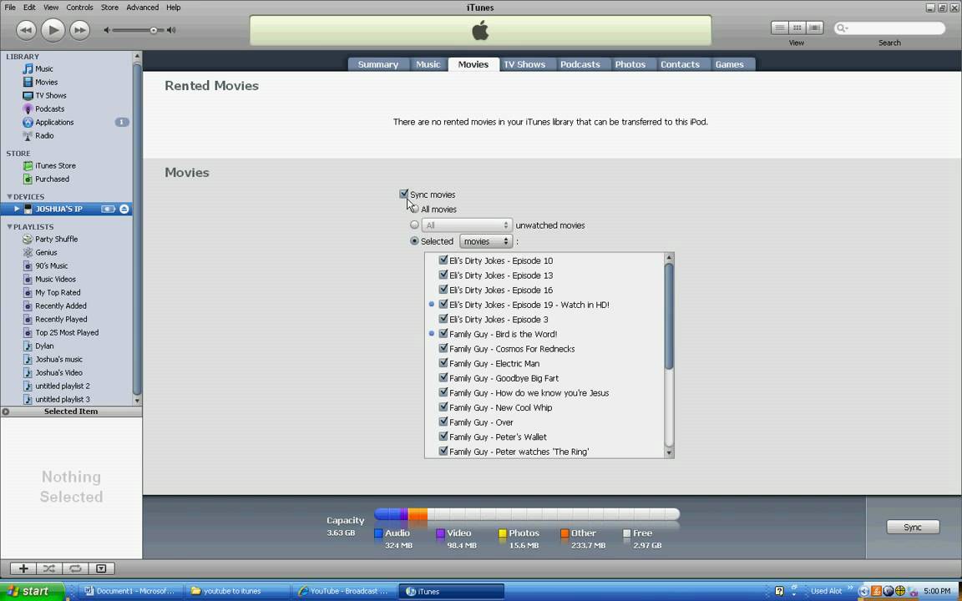Select the Selected radio button
This screenshot has width=962, height=601.
pyautogui.click(x=415, y=241)
